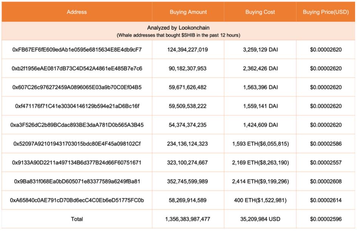Select address starting with 0xb2f1956eAE08
Screen dimensions: 357x231
point(77,68)
